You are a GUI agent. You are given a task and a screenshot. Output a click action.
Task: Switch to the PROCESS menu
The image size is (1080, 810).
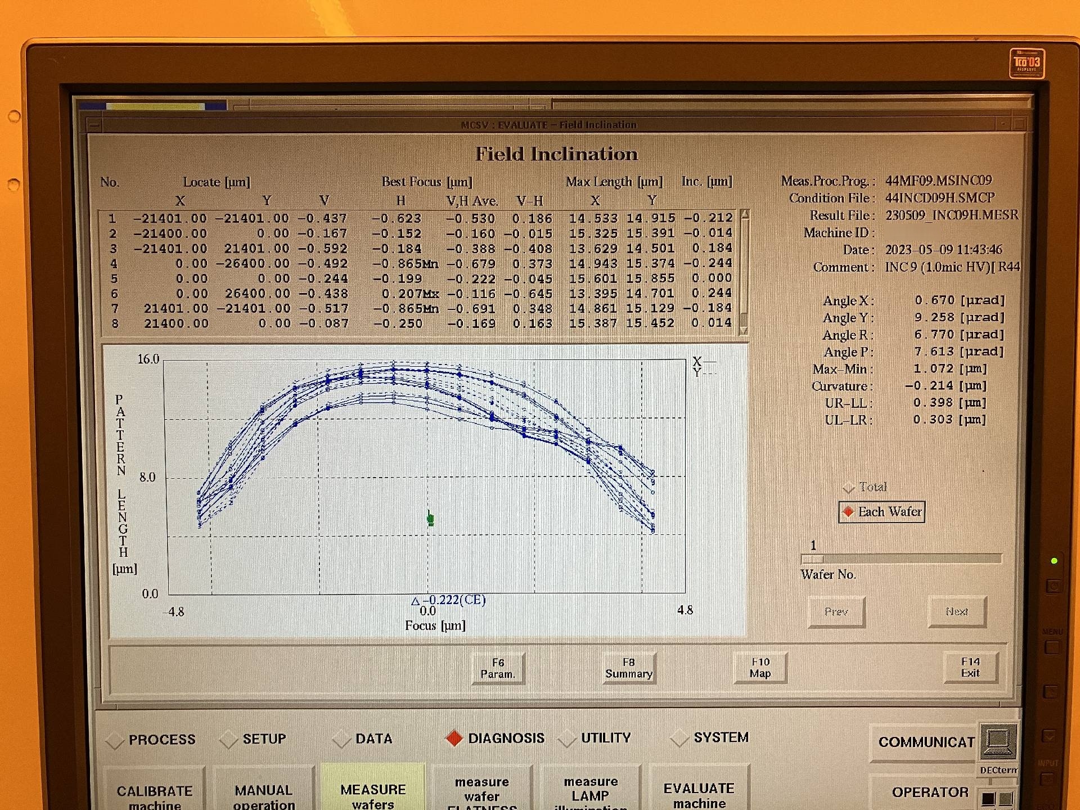point(151,740)
